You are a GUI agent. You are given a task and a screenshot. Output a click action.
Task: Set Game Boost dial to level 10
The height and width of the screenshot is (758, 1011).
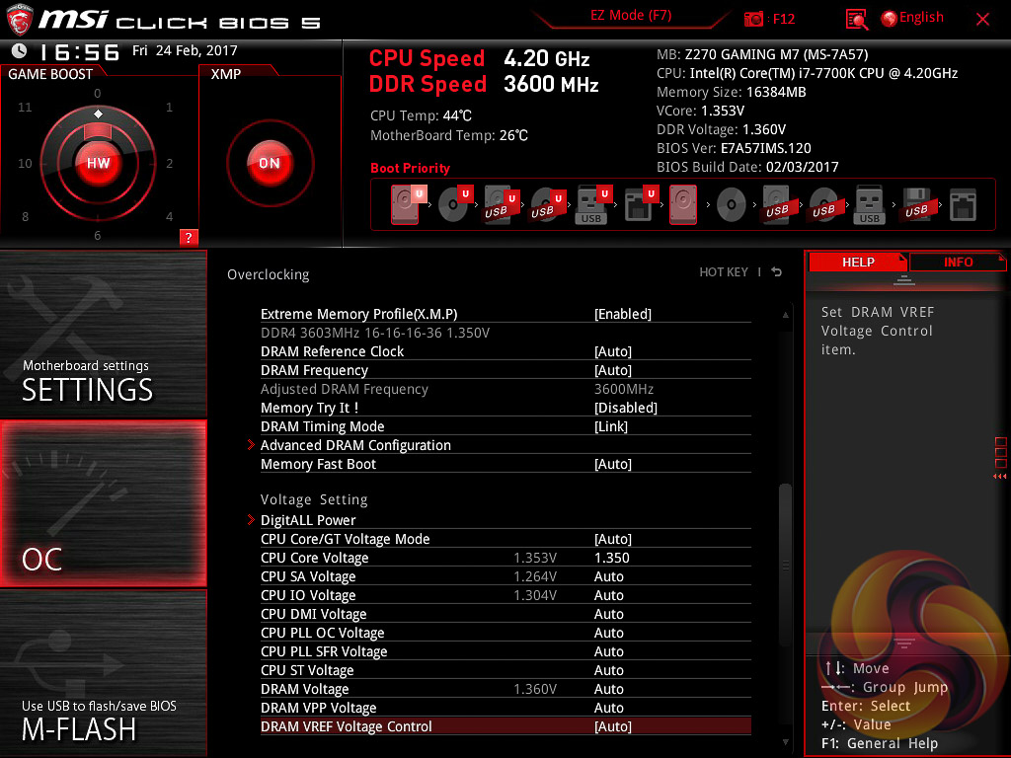coord(25,163)
